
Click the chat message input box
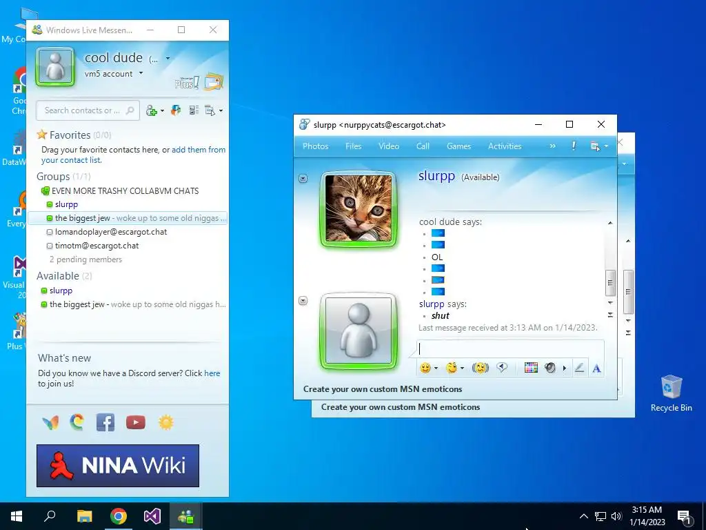tap(510, 349)
